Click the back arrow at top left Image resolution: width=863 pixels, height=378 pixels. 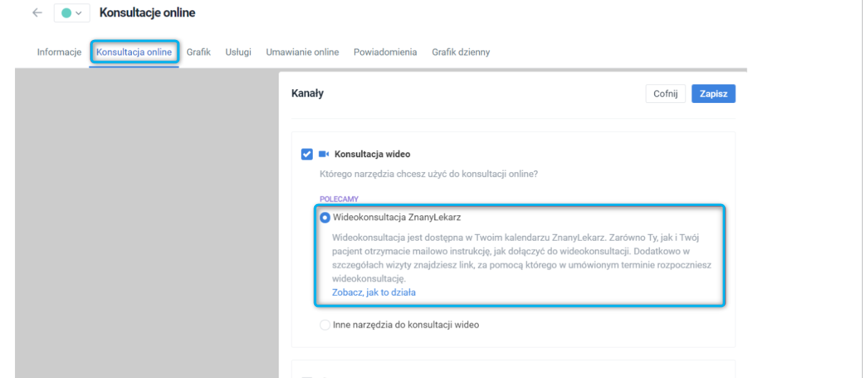[37, 12]
